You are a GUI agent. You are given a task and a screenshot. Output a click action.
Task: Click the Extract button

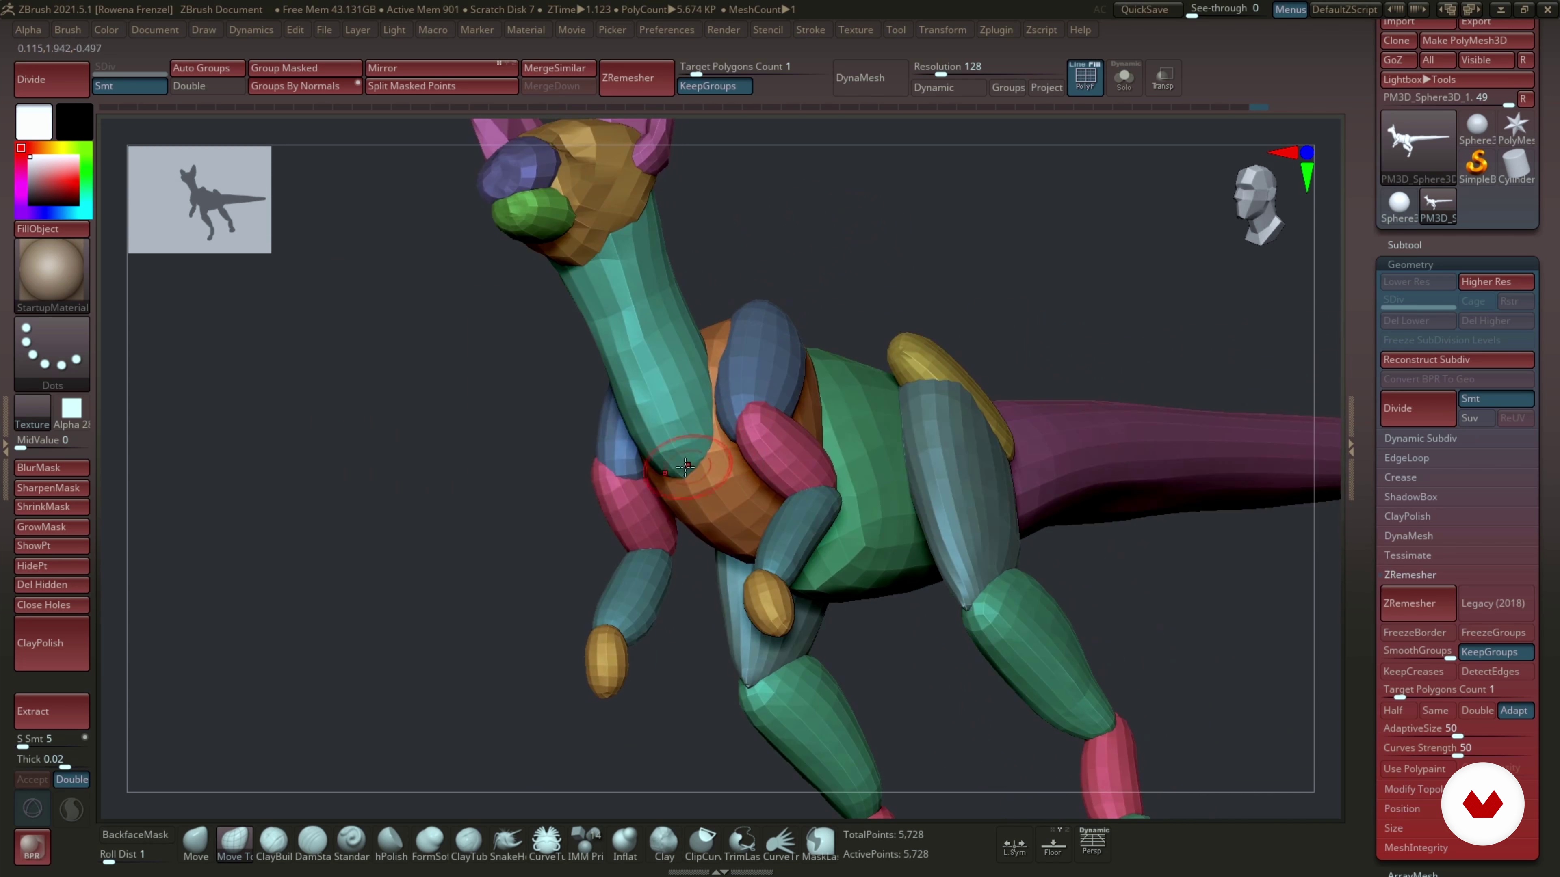52,711
